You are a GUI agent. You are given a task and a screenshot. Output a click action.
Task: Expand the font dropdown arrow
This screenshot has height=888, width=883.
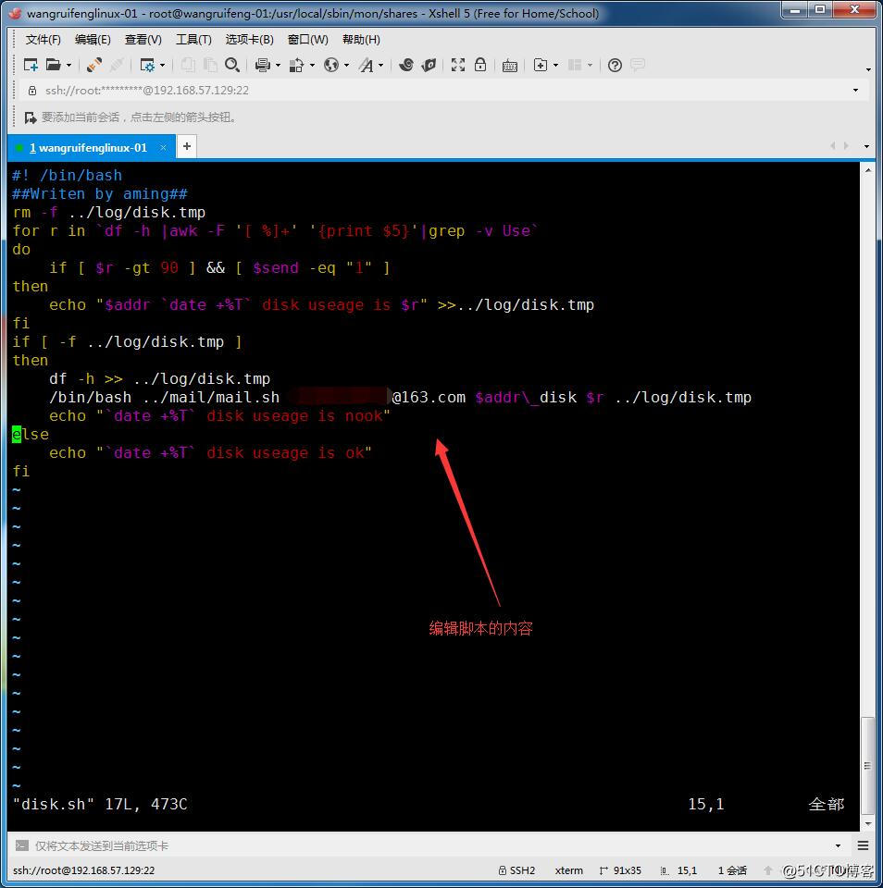pyautogui.click(x=380, y=66)
